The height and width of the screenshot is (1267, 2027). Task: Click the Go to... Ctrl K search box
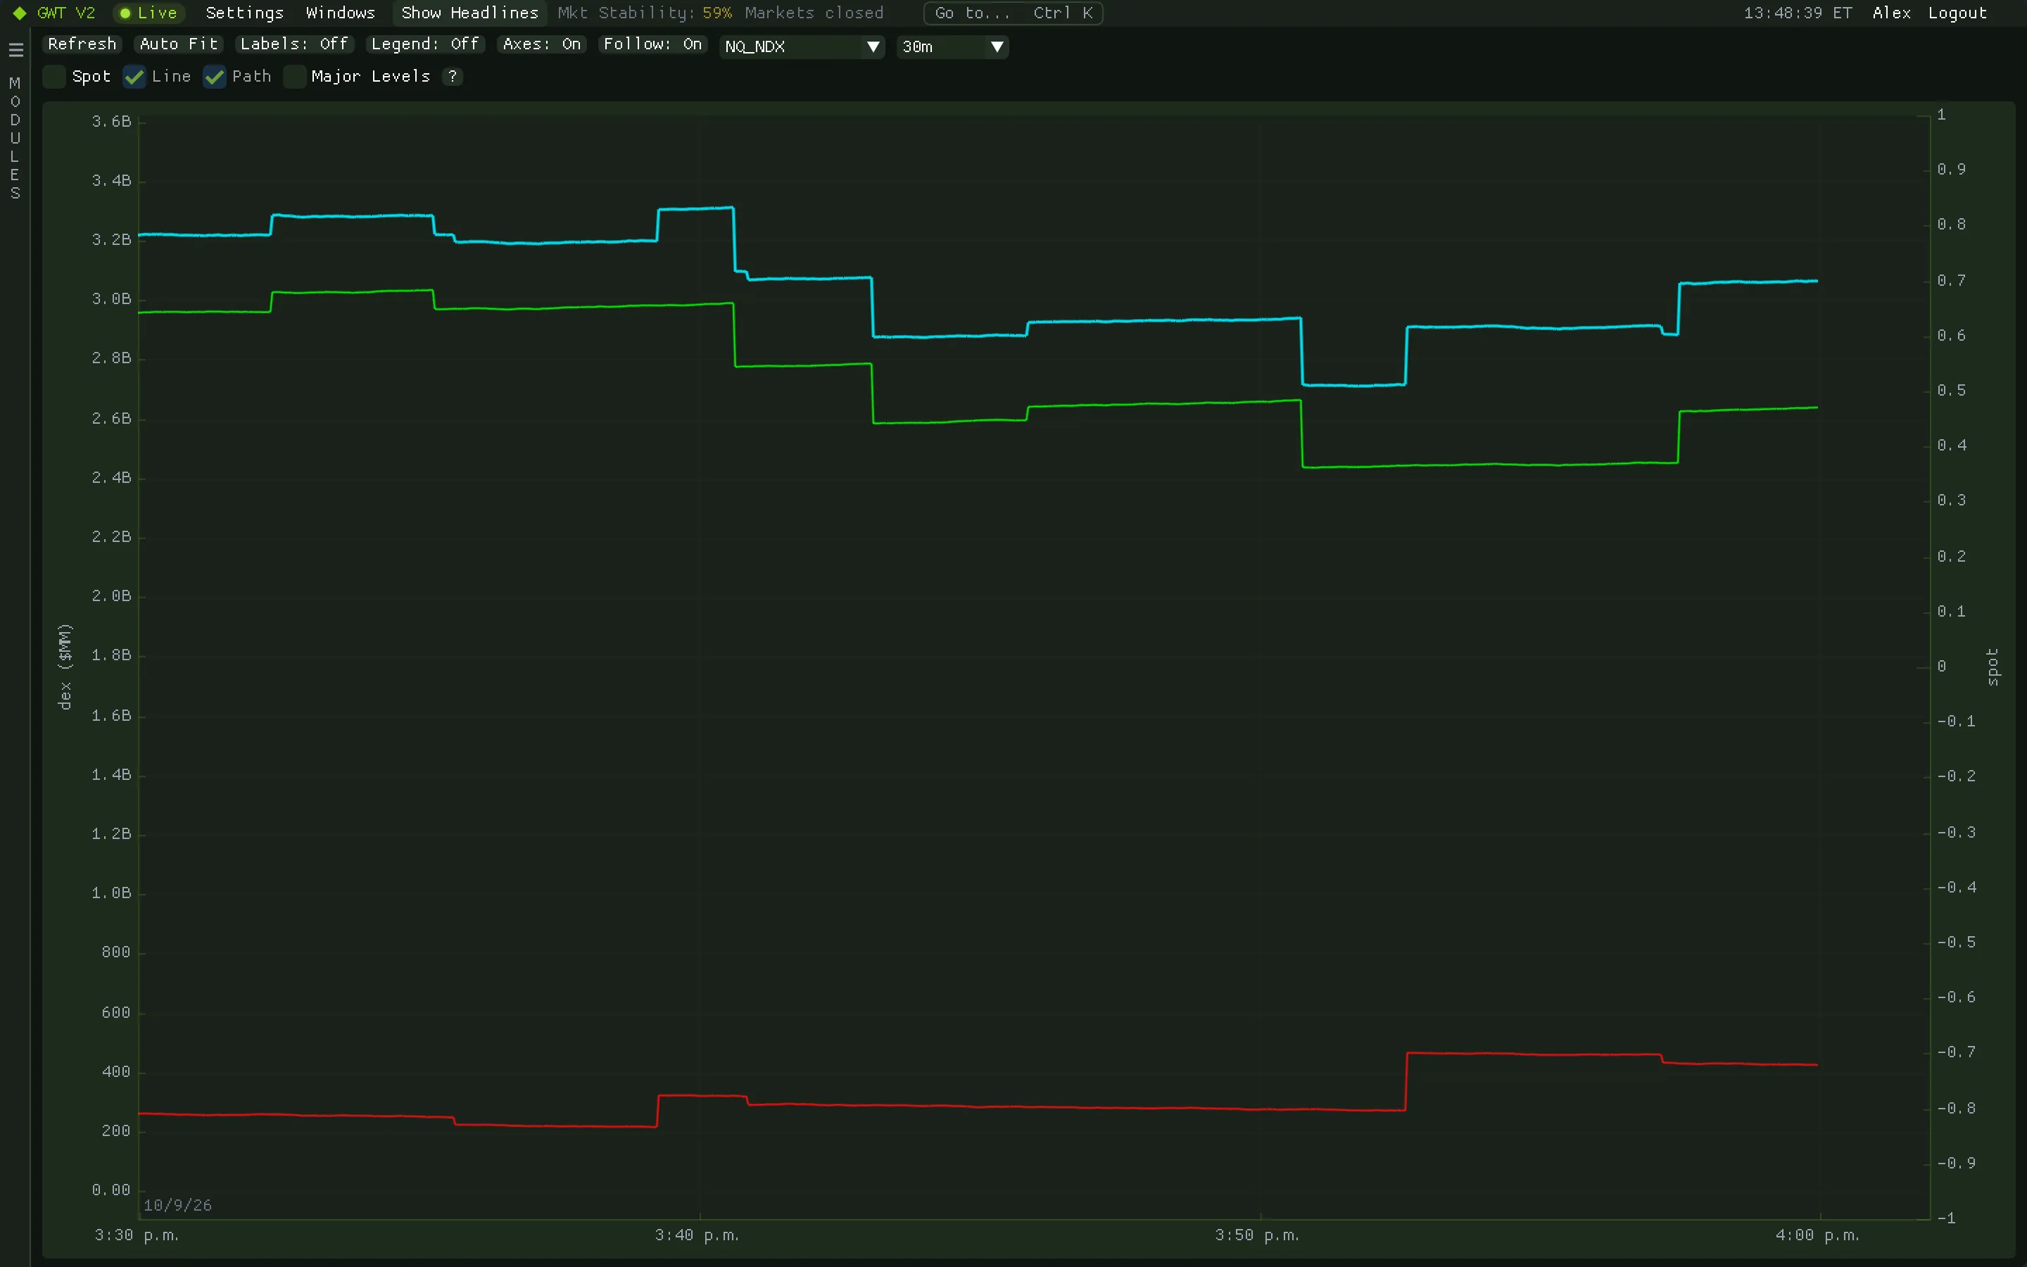coord(1013,13)
